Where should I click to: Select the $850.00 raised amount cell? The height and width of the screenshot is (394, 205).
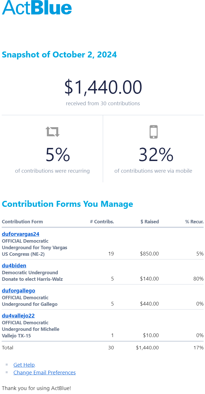[149, 254]
